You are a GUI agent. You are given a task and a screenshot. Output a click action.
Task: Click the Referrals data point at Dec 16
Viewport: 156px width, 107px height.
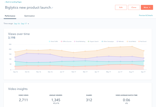tap(50, 54)
